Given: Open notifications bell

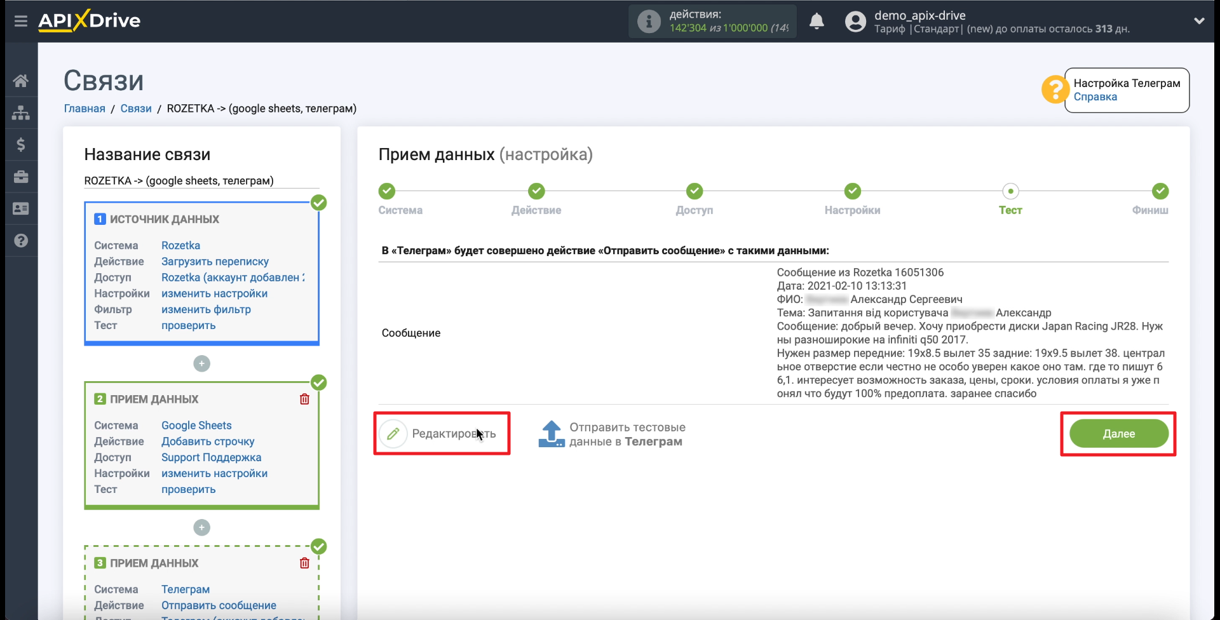Looking at the screenshot, I should [817, 22].
